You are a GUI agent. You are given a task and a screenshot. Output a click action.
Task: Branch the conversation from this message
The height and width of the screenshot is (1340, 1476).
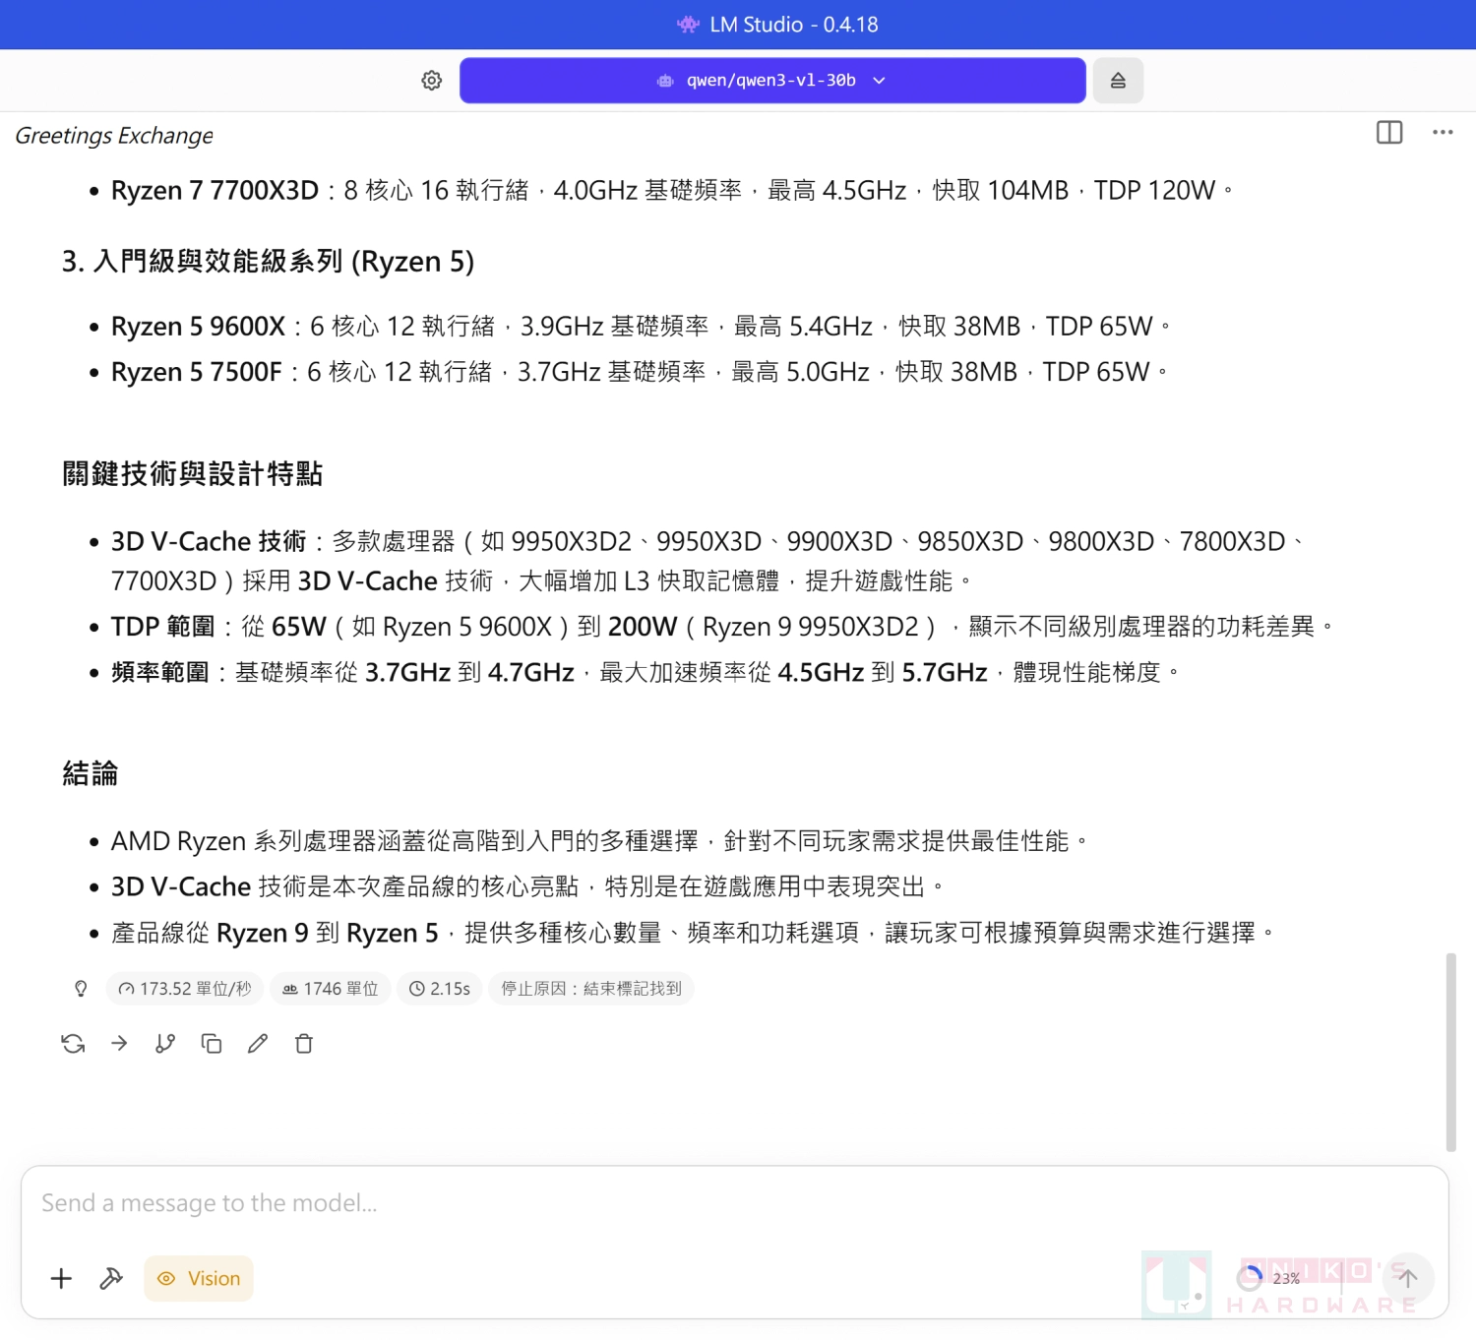pyautogui.click(x=165, y=1044)
